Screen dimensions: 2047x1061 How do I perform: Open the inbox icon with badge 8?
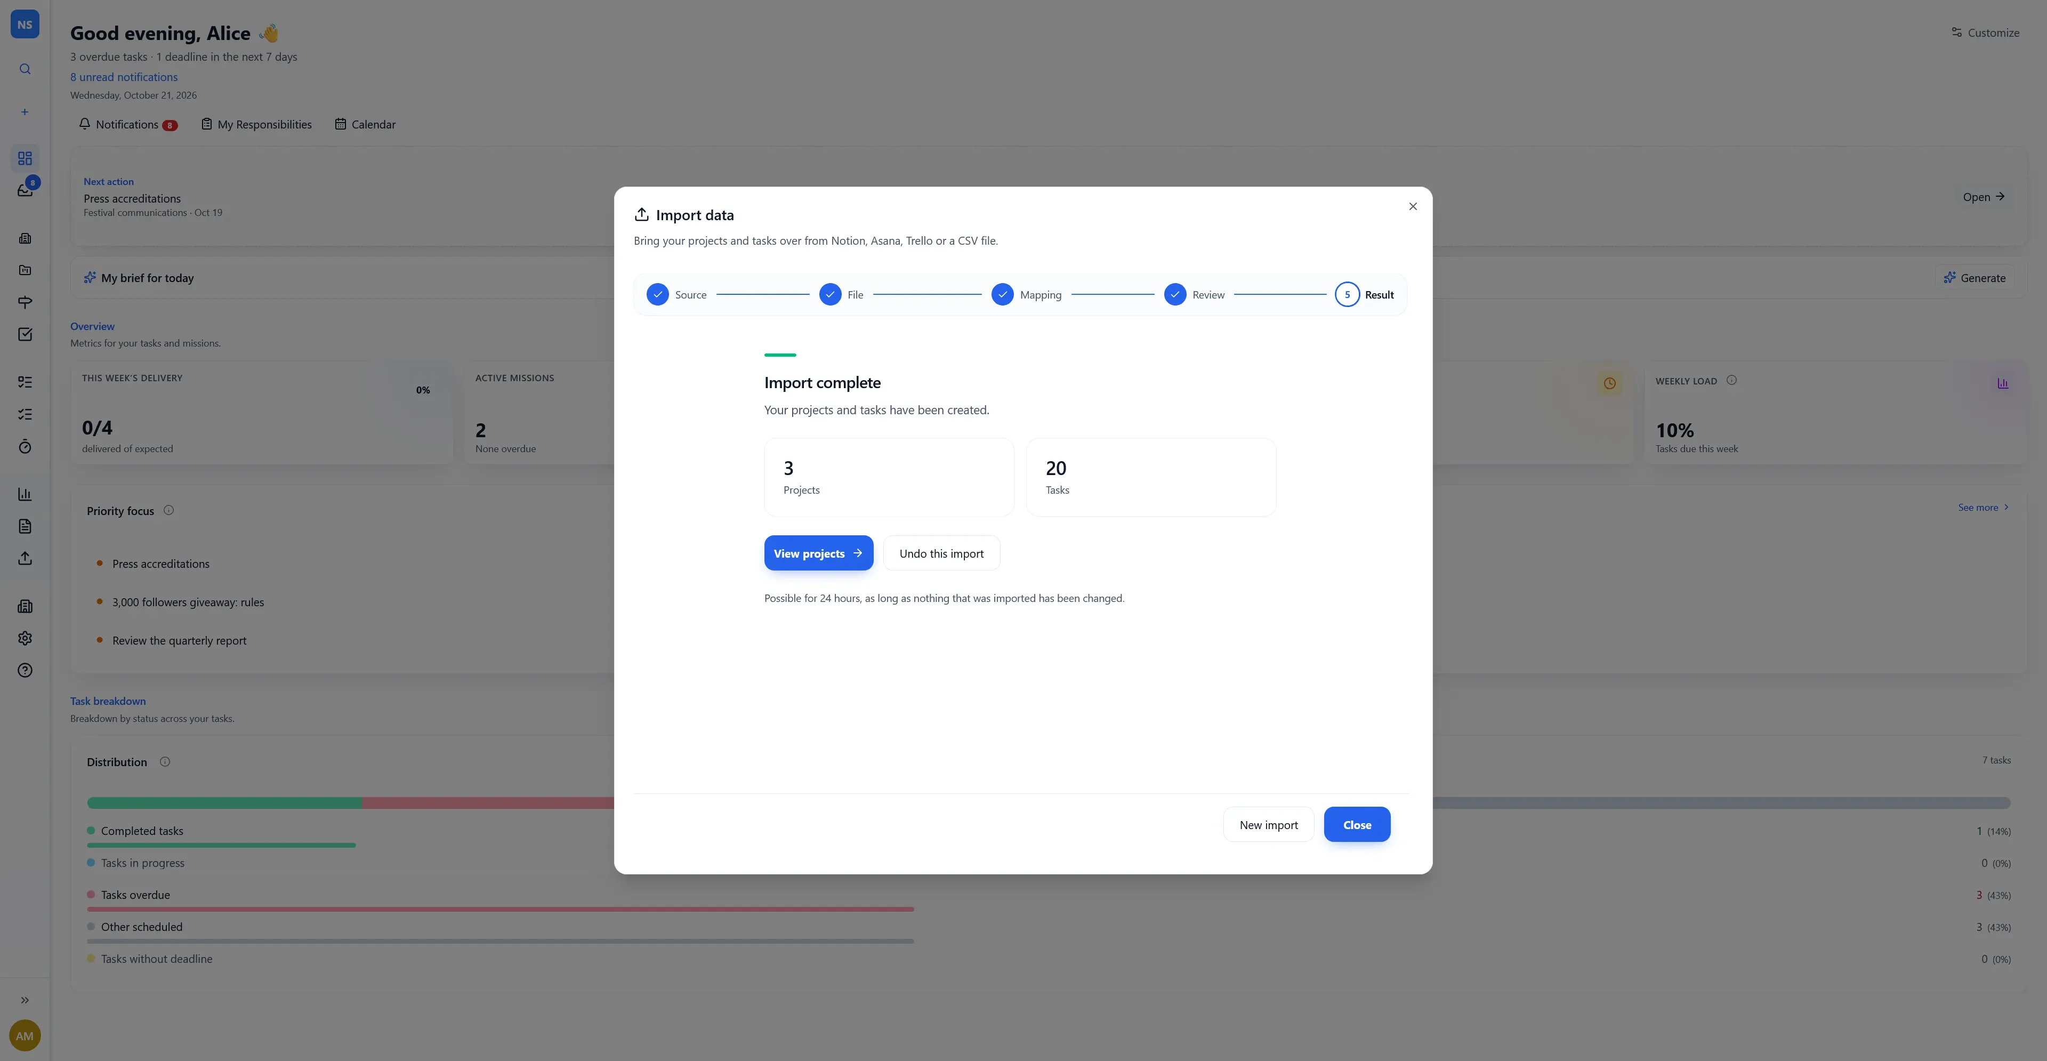pos(25,190)
